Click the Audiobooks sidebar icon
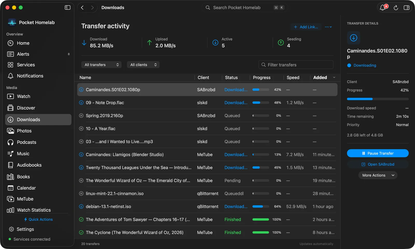 click(10, 165)
